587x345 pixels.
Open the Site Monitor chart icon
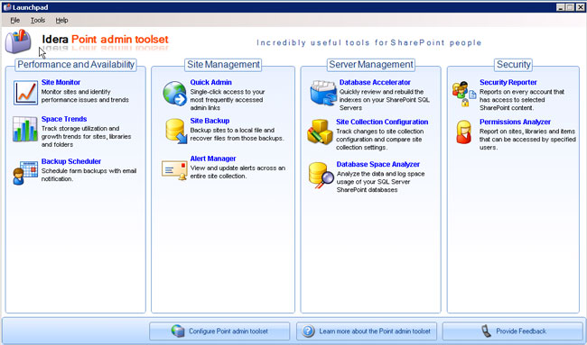25,92
